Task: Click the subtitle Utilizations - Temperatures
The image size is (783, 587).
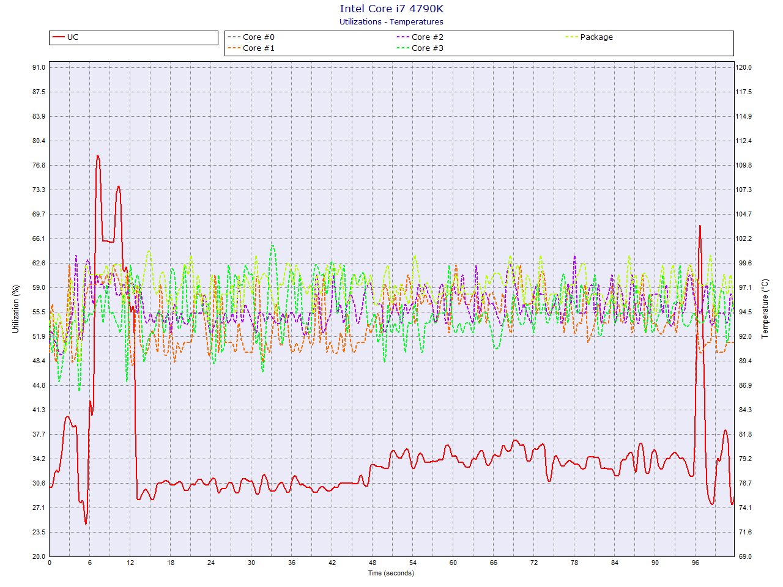Action: [391, 21]
